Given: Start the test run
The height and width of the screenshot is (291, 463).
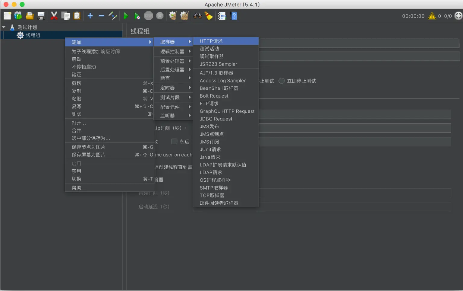Looking at the screenshot, I should [x=126, y=16].
